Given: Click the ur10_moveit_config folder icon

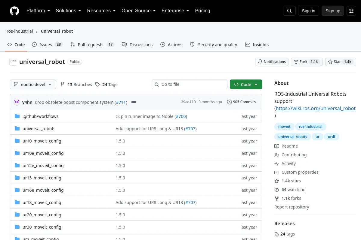Looking at the screenshot, I should [17, 141].
